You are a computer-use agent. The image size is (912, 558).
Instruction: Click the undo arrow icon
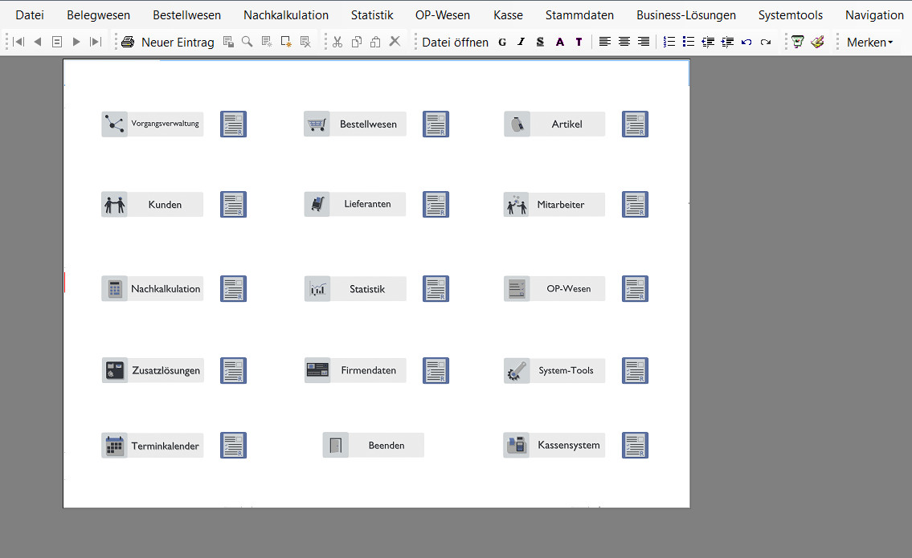746,42
